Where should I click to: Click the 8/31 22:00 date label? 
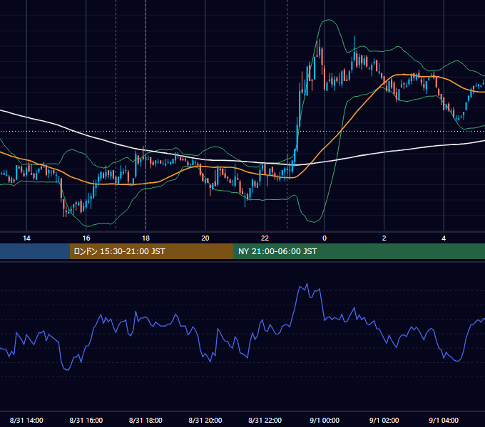click(x=265, y=420)
